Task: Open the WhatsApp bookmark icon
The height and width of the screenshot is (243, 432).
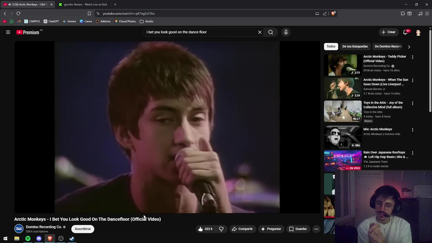Action: pos(11,21)
